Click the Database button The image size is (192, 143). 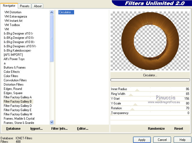13,129
